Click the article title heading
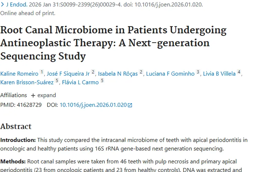The width and height of the screenshot is (258, 172). click(x=113, y=43)
